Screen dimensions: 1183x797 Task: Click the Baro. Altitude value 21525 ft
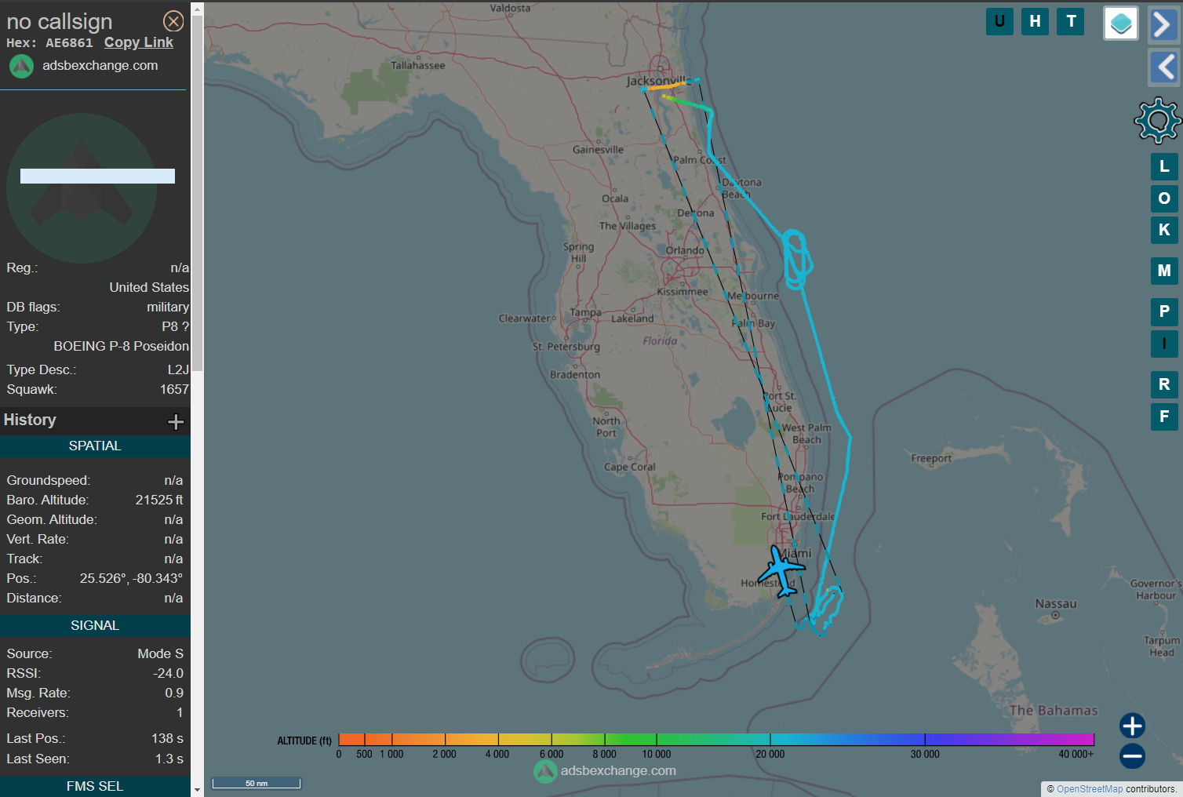[159, 500]
